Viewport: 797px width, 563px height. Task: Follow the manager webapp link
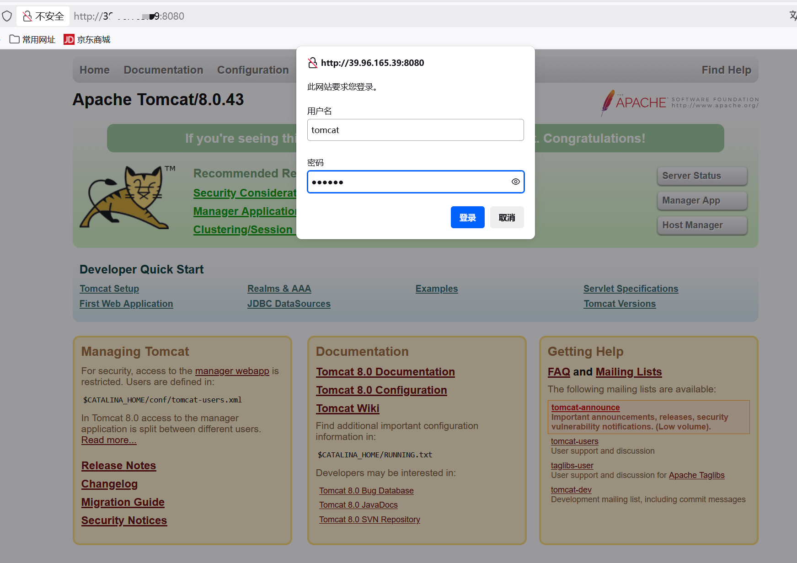(x=232, y=371)
